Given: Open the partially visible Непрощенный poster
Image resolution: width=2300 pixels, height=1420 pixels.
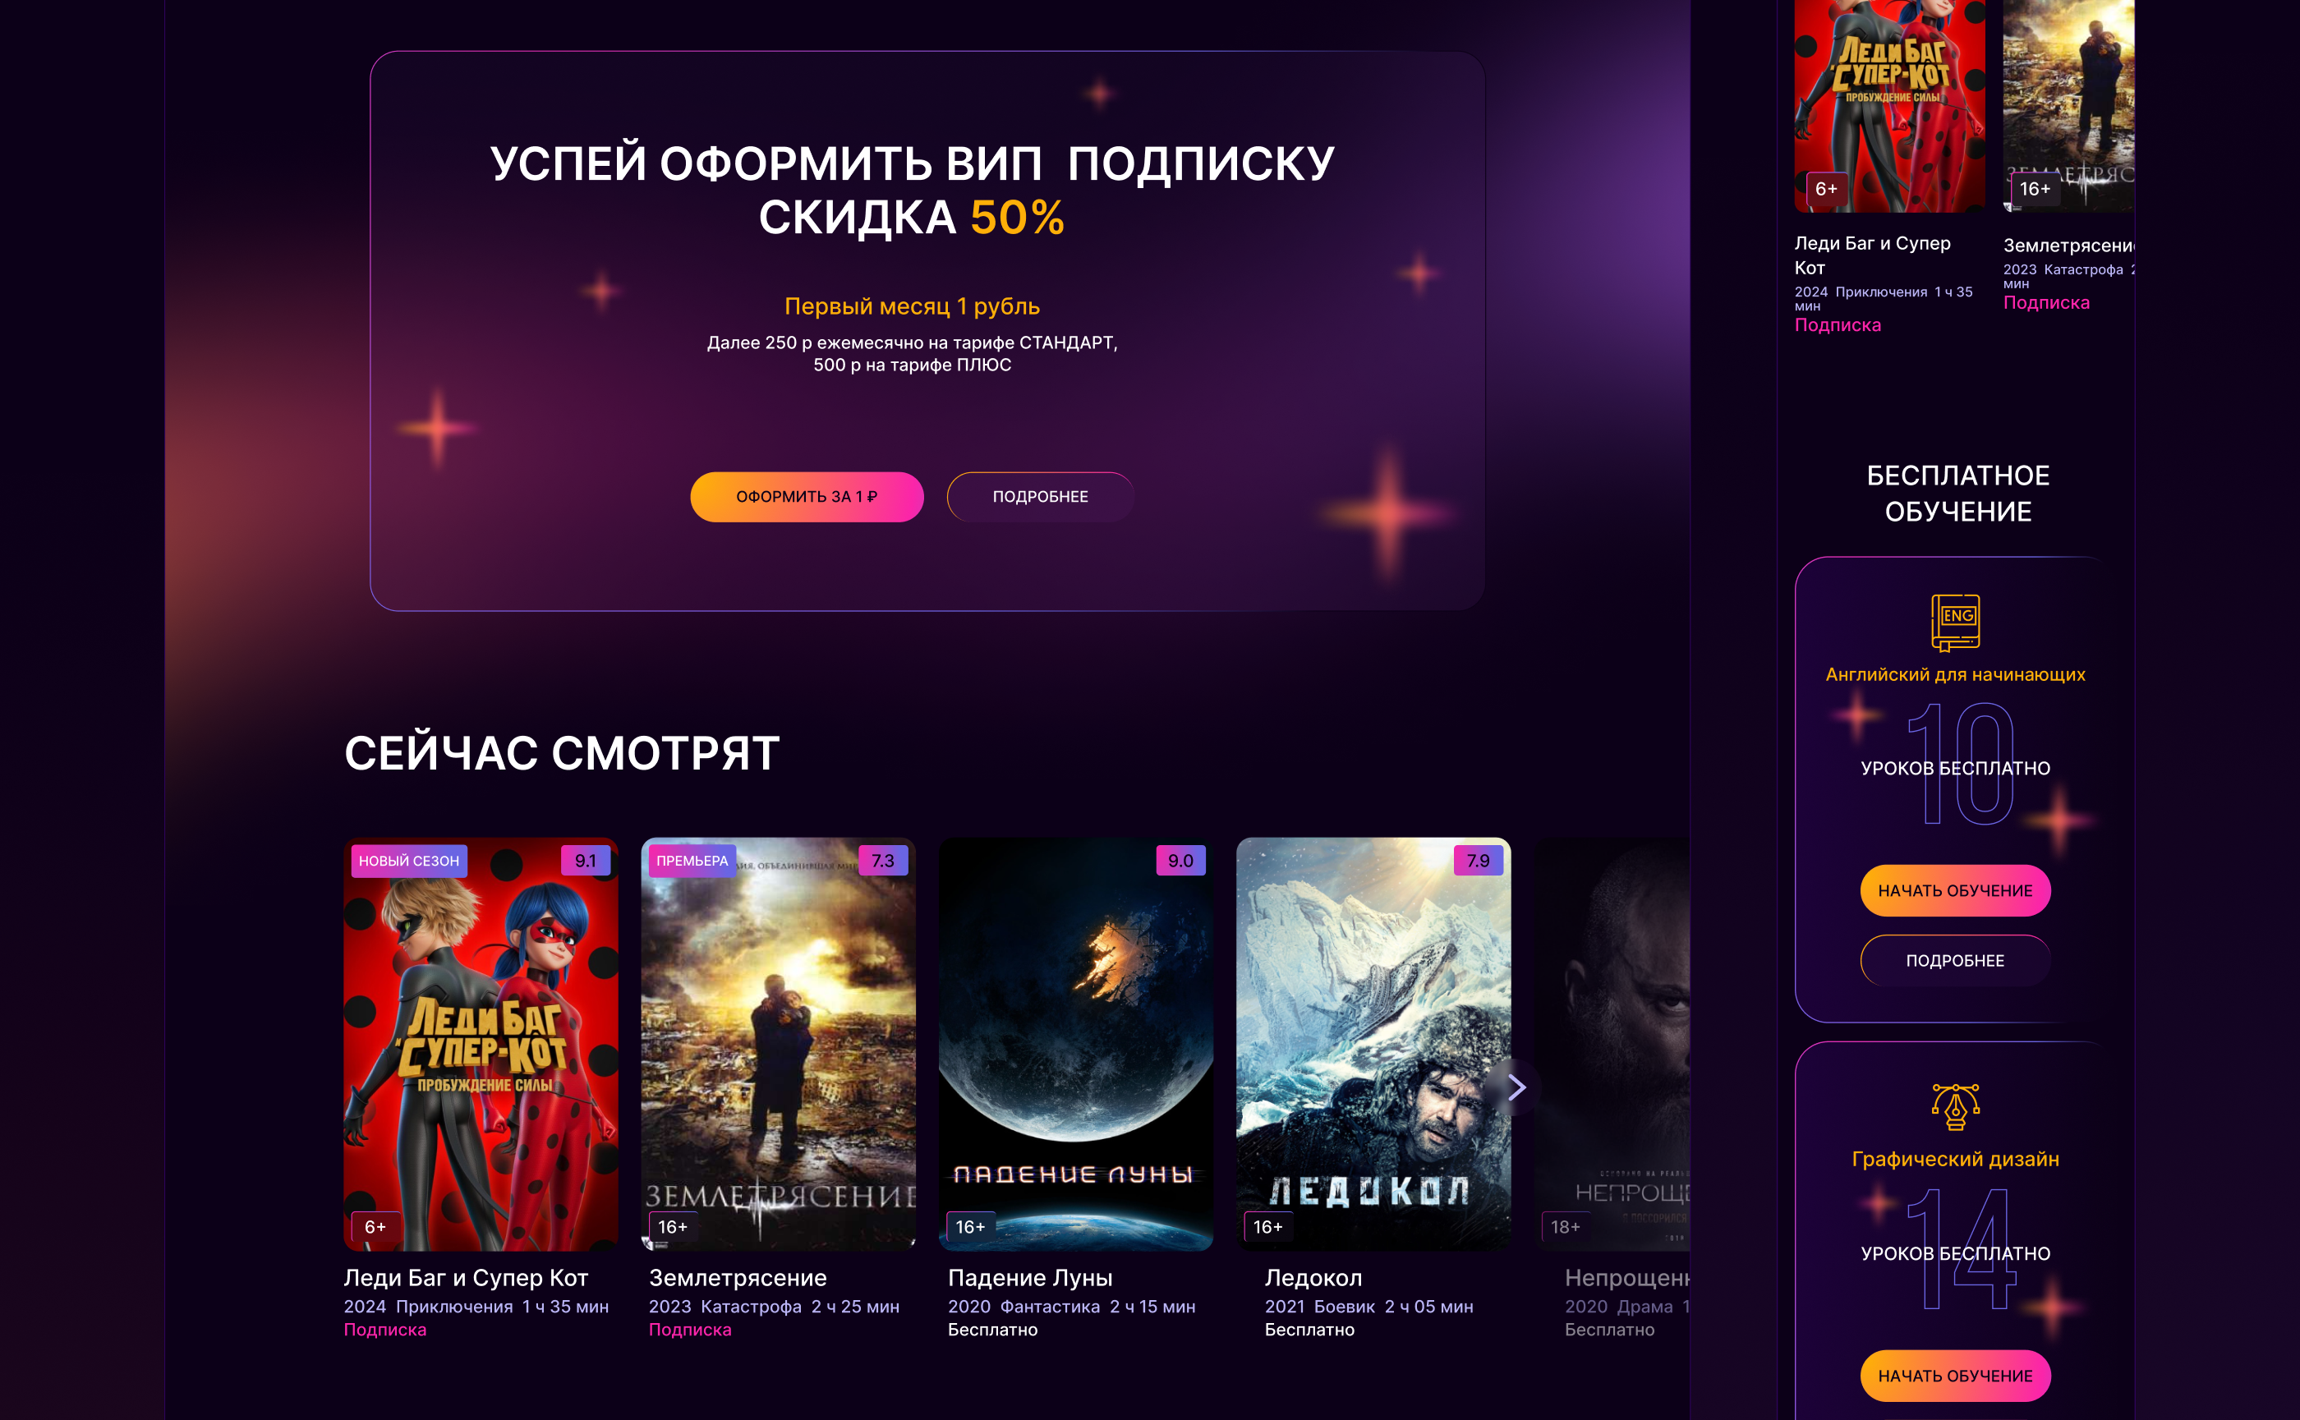Looking at the screenshot, I should pyautogui.click(x=1612, y=1043).
